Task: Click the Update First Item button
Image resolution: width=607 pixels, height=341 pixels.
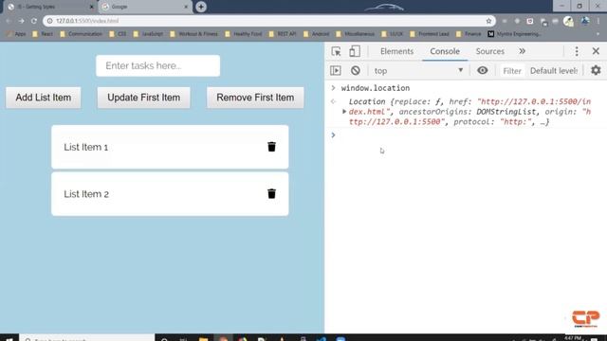Action: pos(143,98)
